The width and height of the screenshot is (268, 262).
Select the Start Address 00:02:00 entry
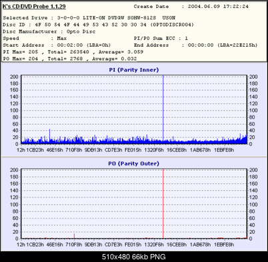click(57, 45)
